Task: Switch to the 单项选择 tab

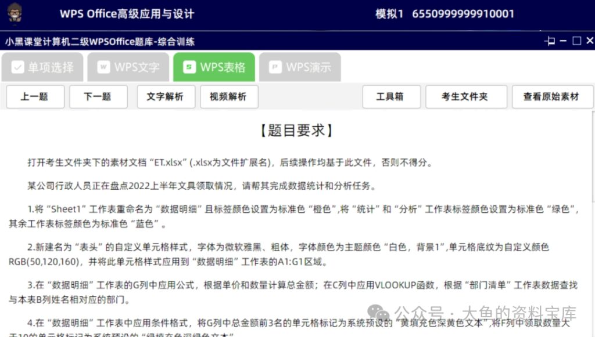Action: point(42,67)
